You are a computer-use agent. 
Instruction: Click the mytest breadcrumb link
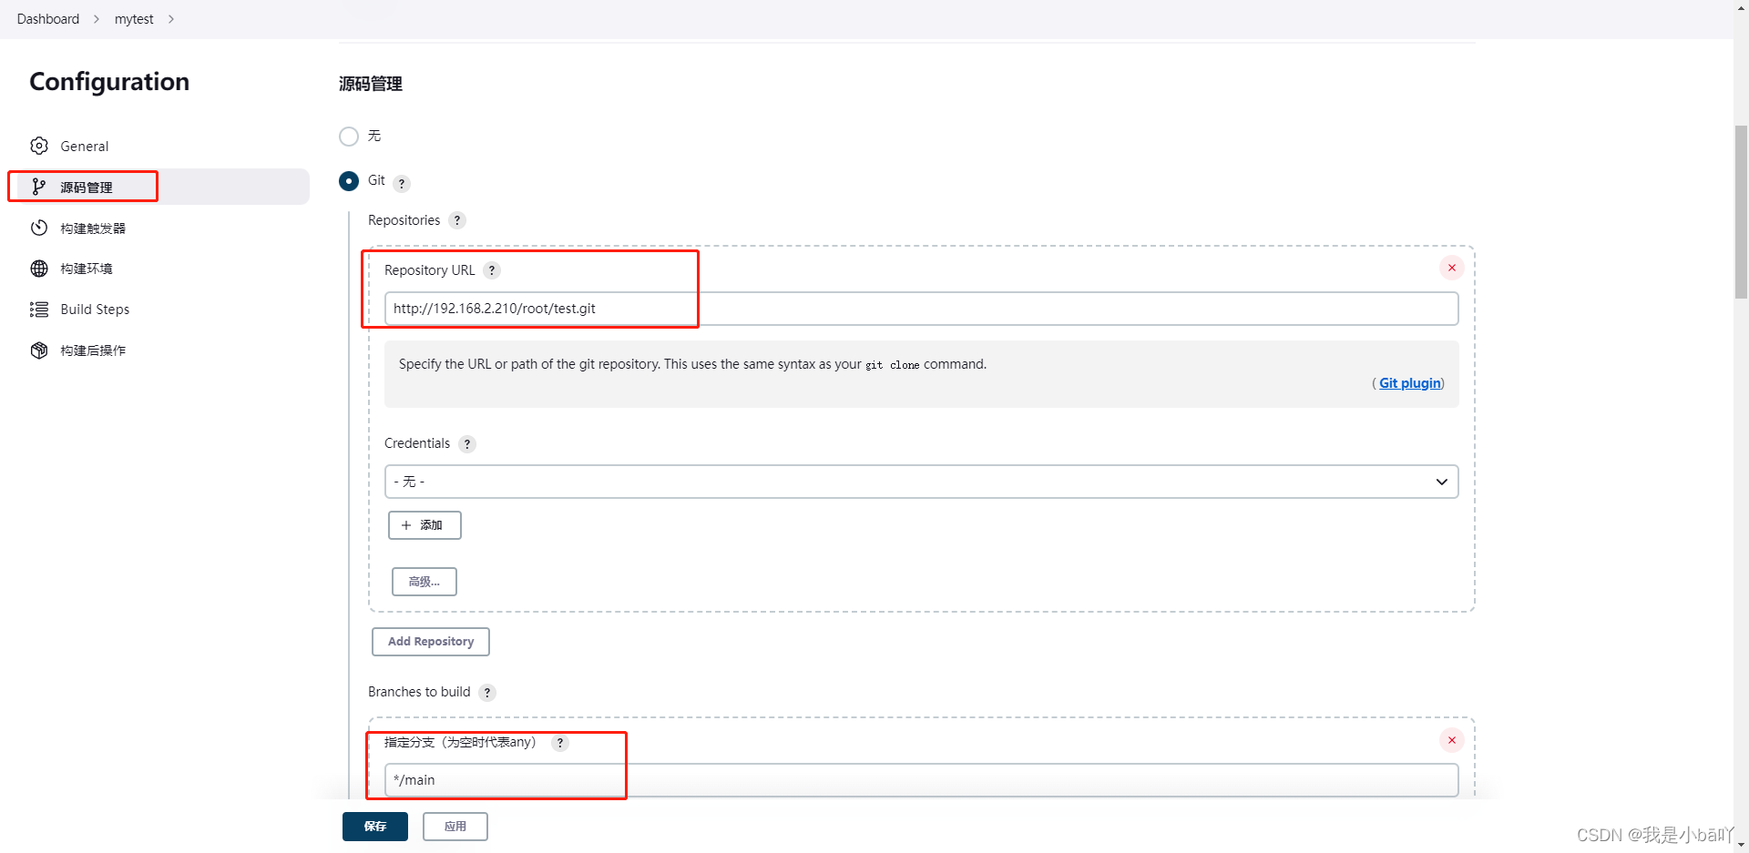click(x=134, y=19)
